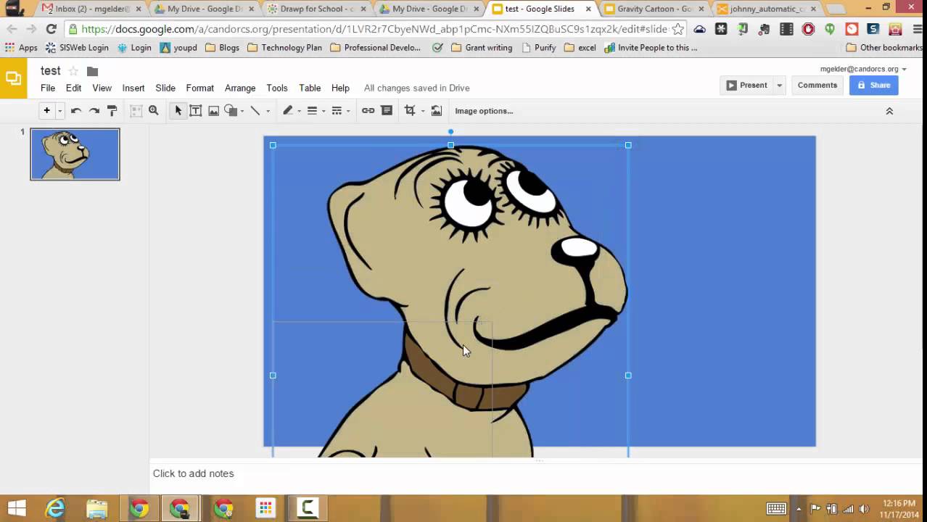This screenshot has width=927, height=522.
Task: Click the Present button
Action: (746, 85)
